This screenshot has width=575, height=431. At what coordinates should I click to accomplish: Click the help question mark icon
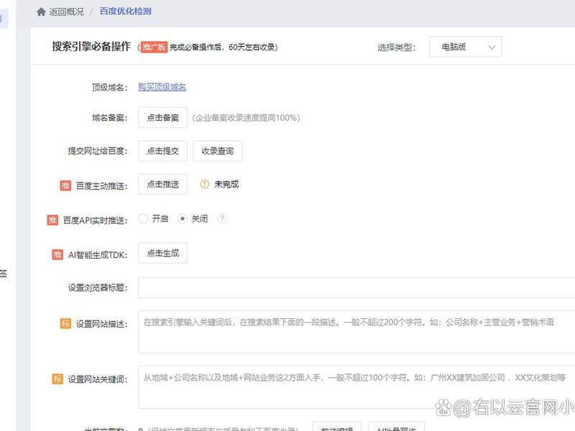pos(222,219)
